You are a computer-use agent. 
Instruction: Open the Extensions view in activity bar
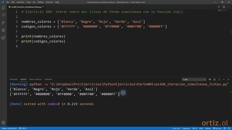click(3, 38)
